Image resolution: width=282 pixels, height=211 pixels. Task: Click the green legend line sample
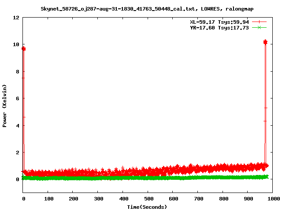point(259,27)
